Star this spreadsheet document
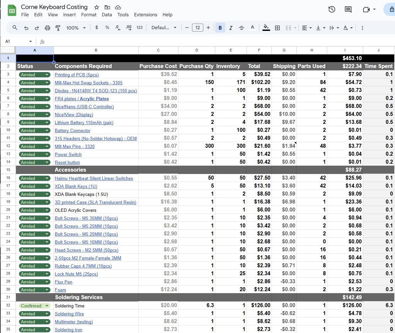Image resolution: width=395 pixels, height=333 pixels. [97, 7]
